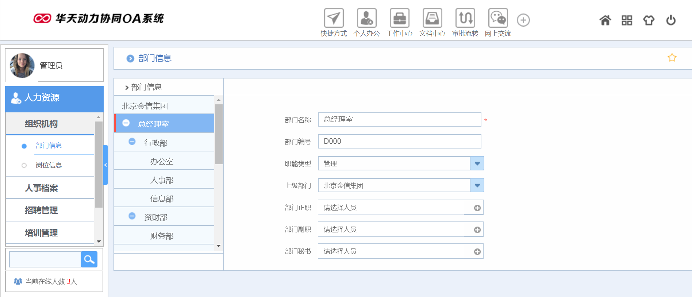Open 个人办公 personal office module

(366, 18)
